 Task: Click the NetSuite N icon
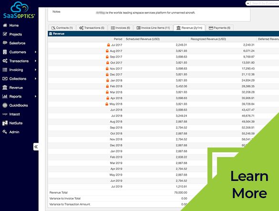(x=5, y=123)
